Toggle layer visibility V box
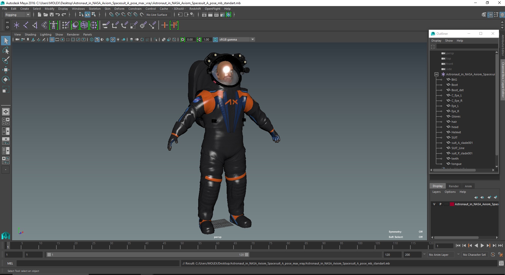The width and height of the screenshot is (505, 275). (x=434, y=204)
